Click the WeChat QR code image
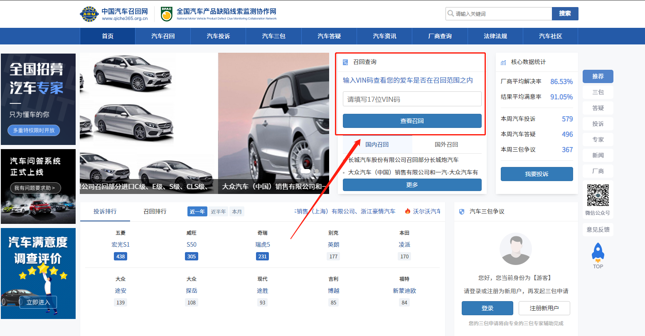This screenshot has width=645, height=336. click(x=598, y=195)
